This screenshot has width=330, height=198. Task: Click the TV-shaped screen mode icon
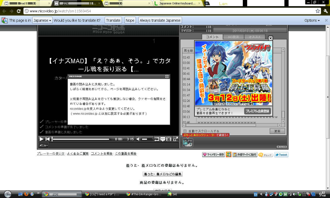coord(169,139)
